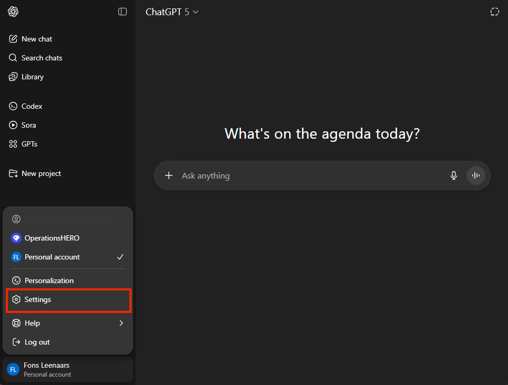Expand the Help submenu

coord(68,323)
